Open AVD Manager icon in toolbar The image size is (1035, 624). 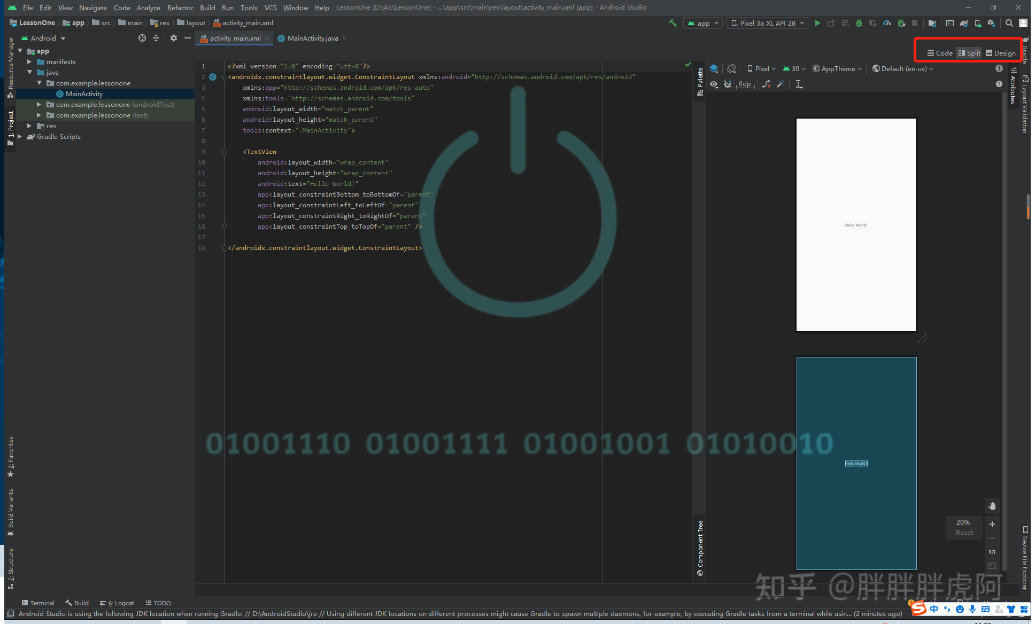(978, 23)
